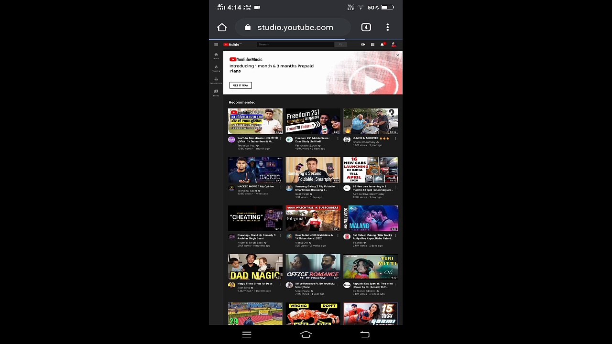This screenshot has width=612, height=344.
Task: Open options menu for Samsung Galaxy Z Flip
Action: 338,187
